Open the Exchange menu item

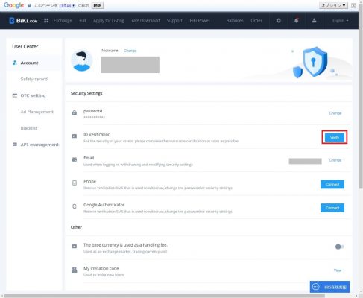63,21
